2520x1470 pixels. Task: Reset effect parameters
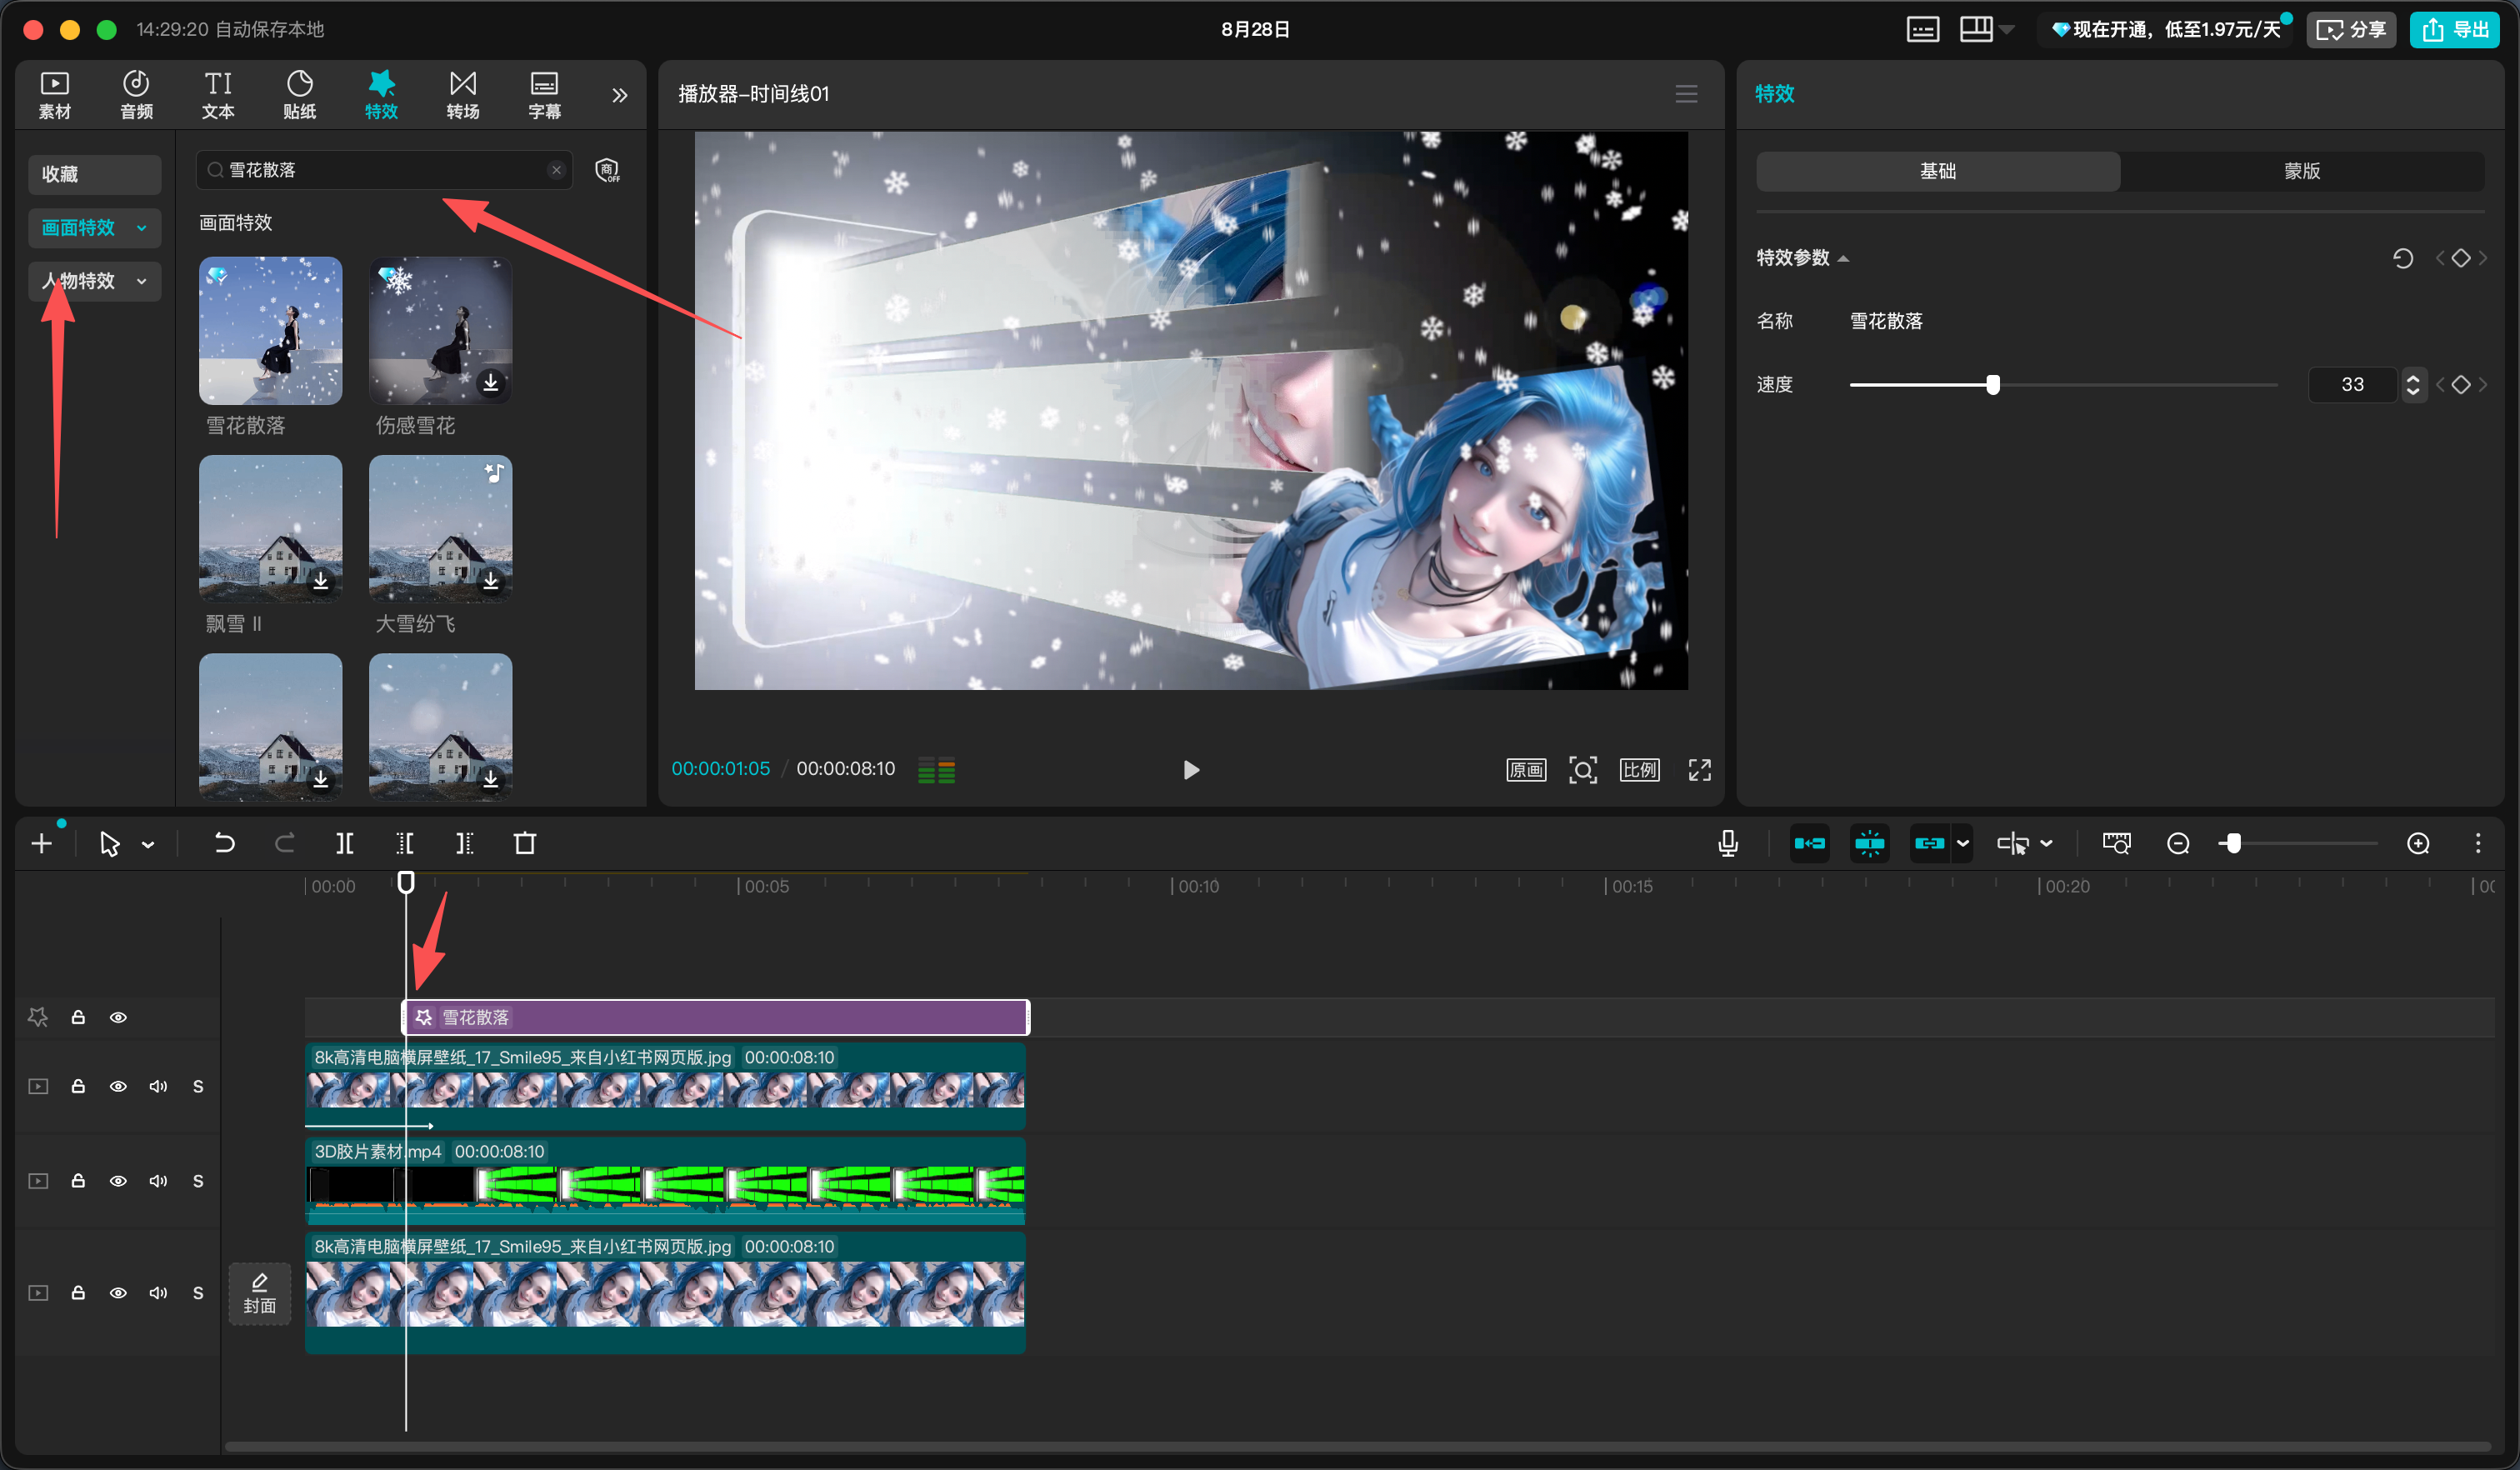(x=2403, y=258)
